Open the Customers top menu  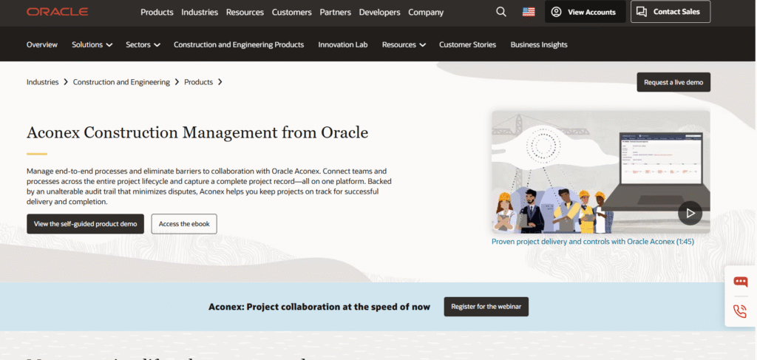291,12
